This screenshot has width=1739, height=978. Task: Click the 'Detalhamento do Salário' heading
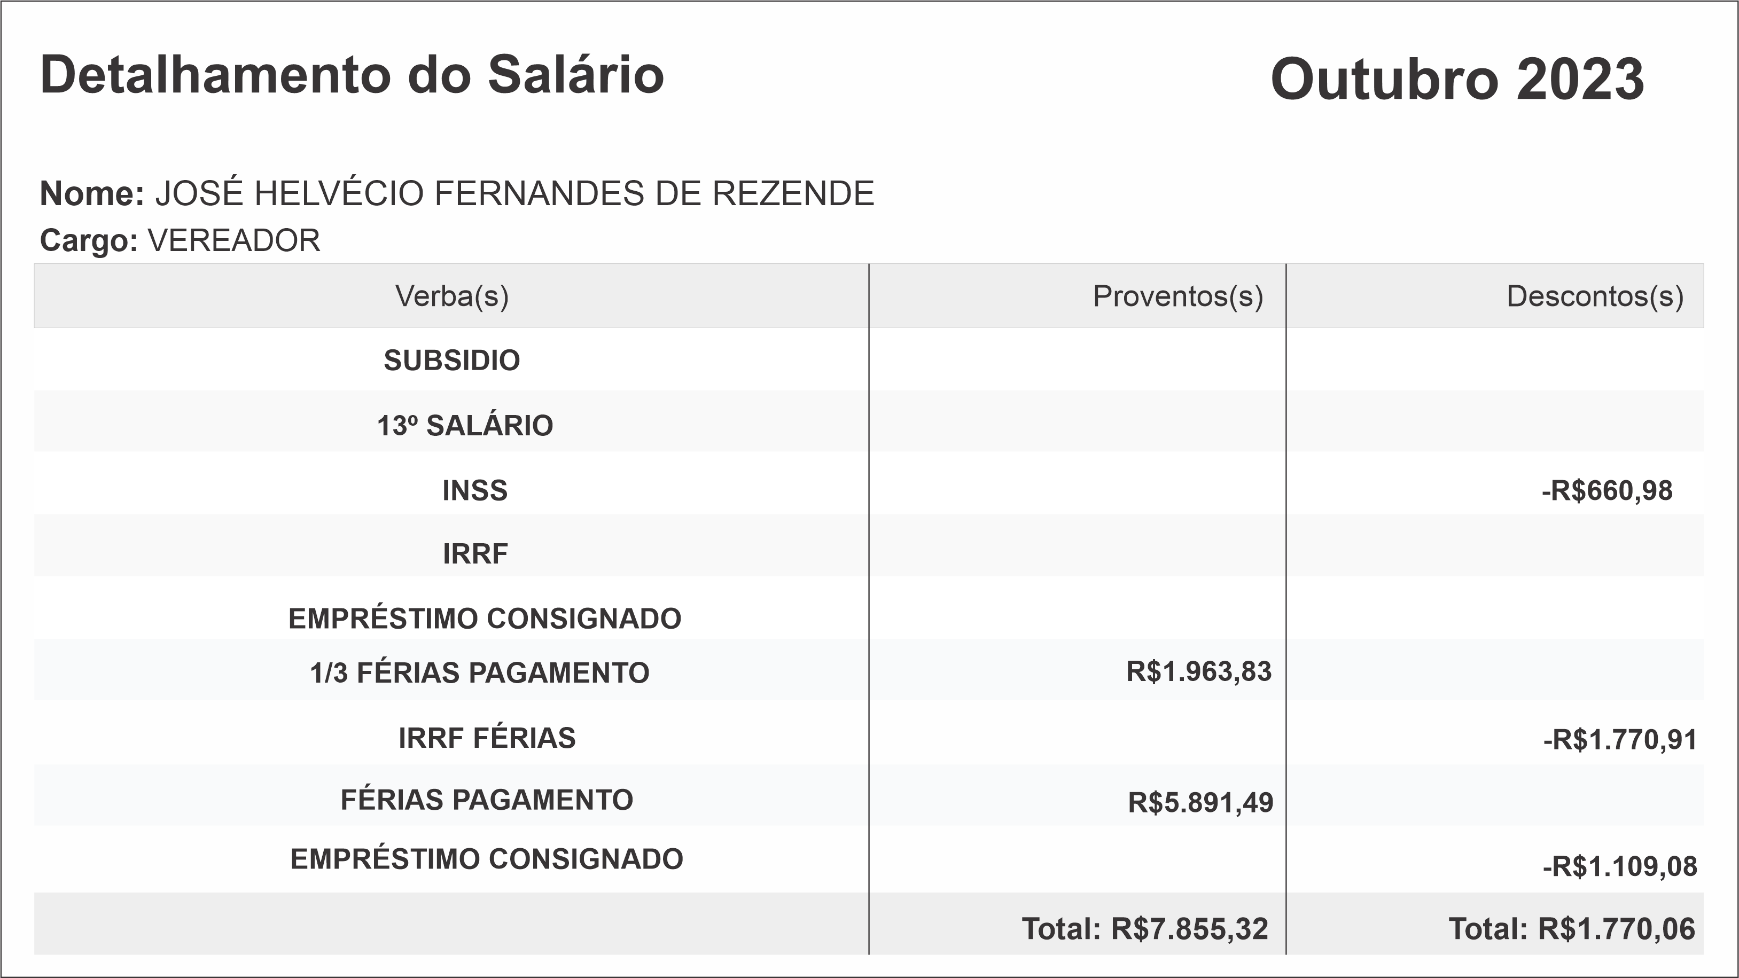point(352,75)
